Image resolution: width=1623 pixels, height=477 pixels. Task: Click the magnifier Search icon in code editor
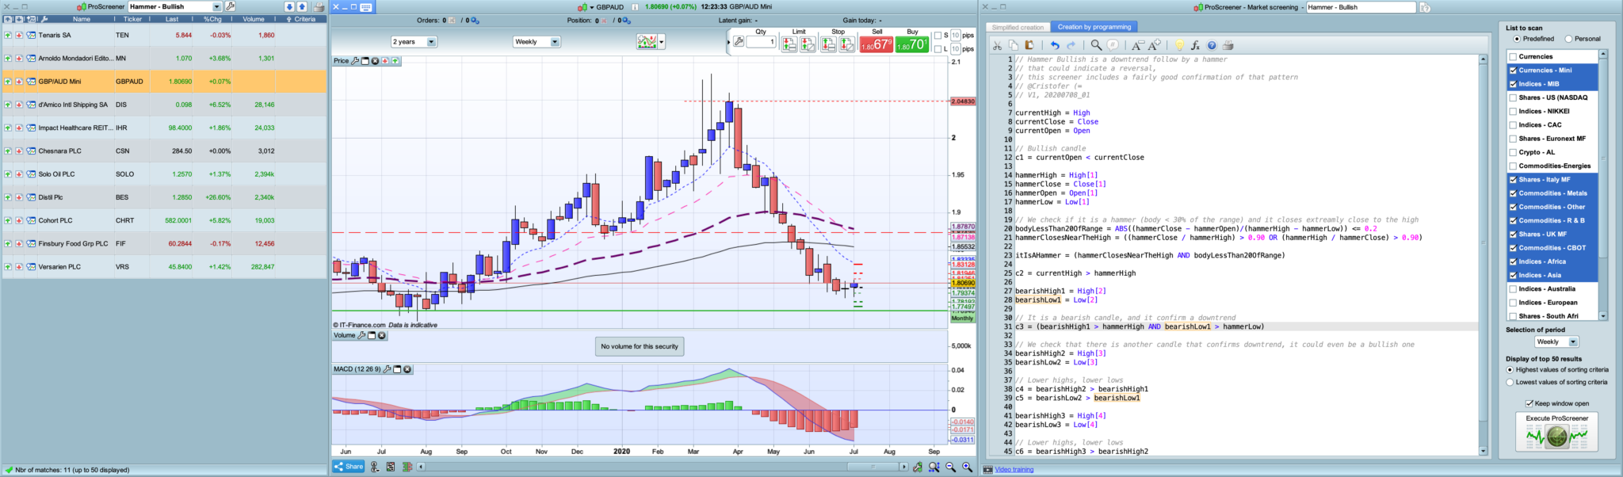click(x=1096, y=45)
